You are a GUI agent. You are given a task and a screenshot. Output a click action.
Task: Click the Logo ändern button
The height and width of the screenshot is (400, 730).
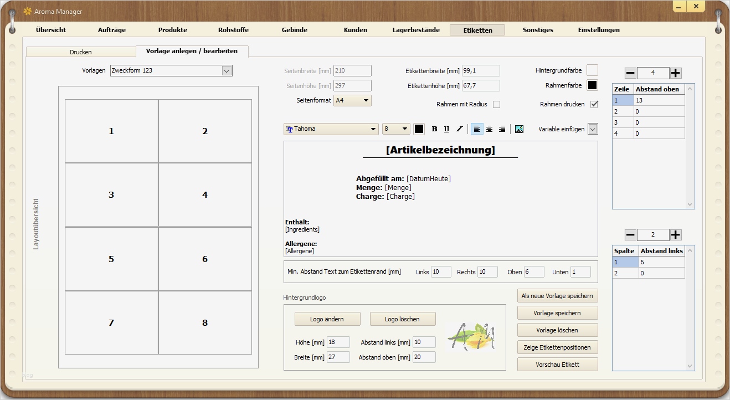pos(327,319)
